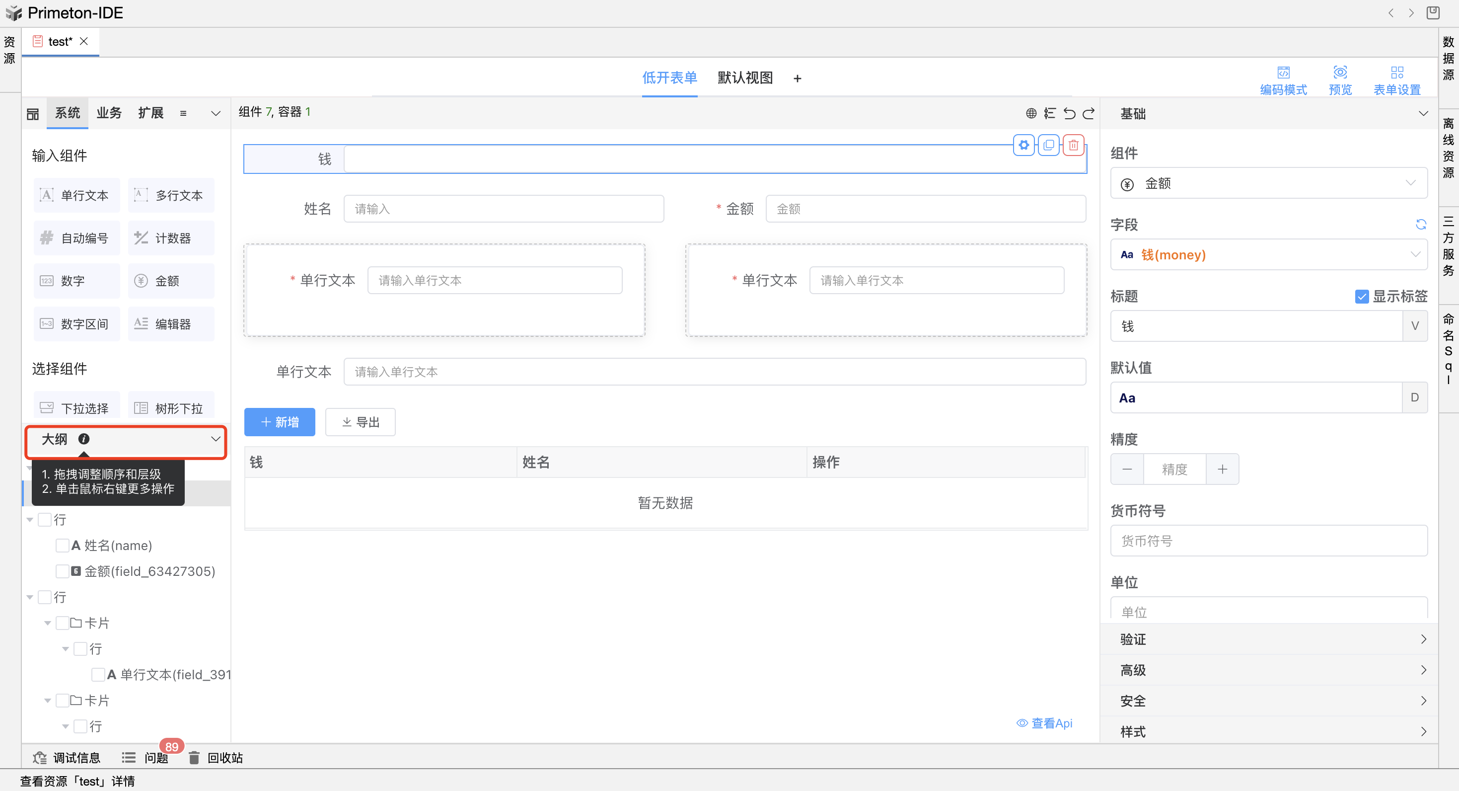Open settings gear icon on 钱 field
This screenshot has width=1459, height=791.
coord(1023,145)
